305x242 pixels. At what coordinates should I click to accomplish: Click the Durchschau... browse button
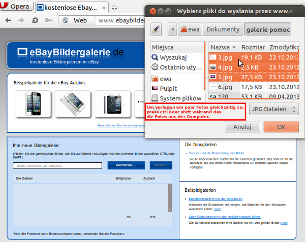click(126, 165)
